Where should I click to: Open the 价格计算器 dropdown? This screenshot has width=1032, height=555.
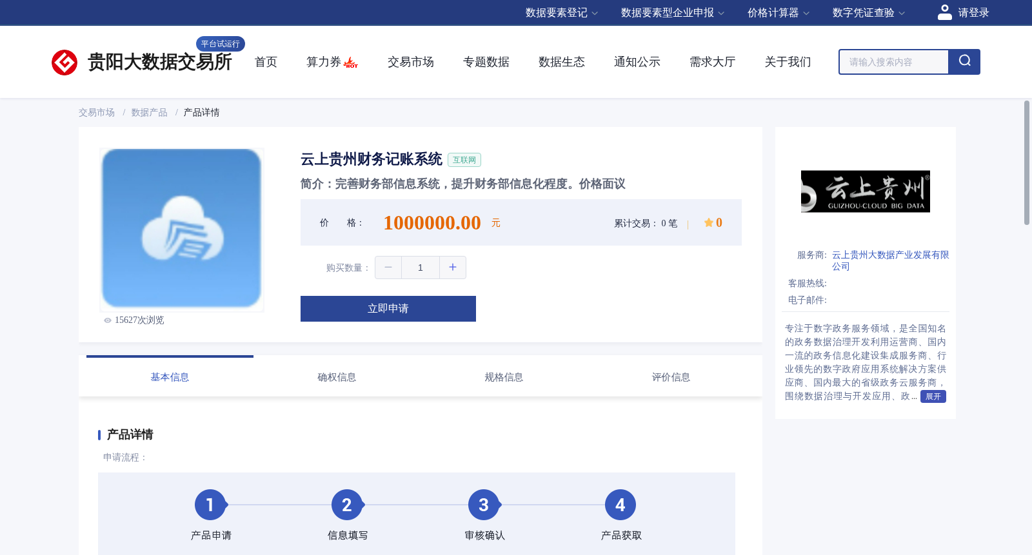pyautogui.click(x=779, y=13)
